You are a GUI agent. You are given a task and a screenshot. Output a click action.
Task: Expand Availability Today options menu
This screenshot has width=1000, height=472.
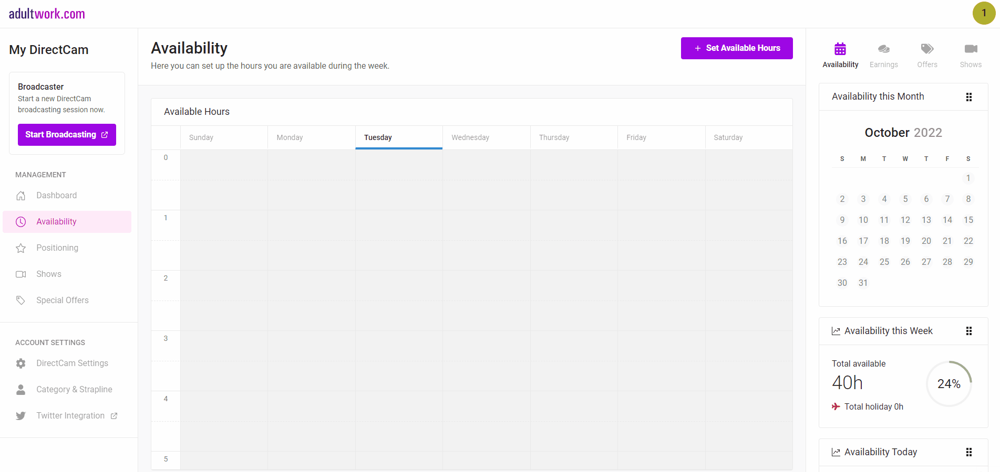(x=969, y=452)
